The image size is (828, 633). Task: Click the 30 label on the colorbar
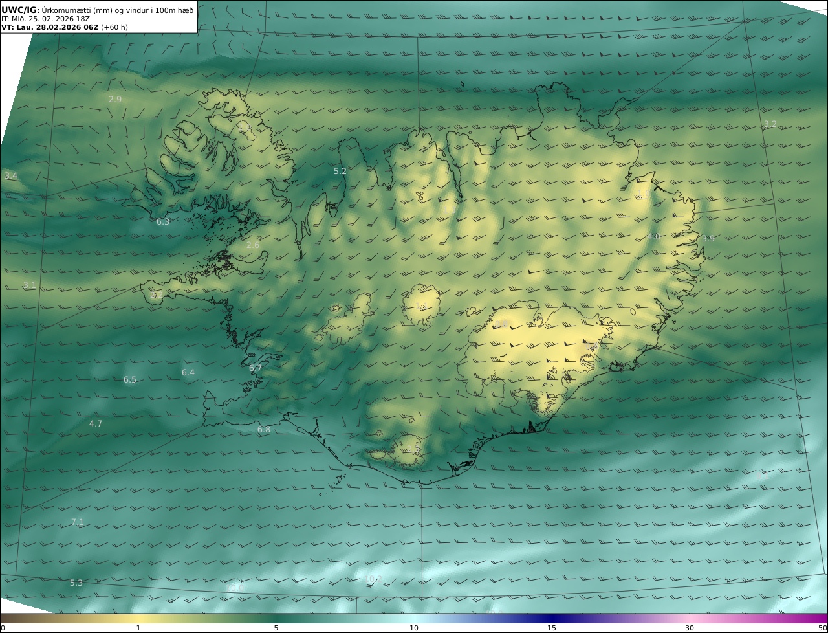point(690,628)
